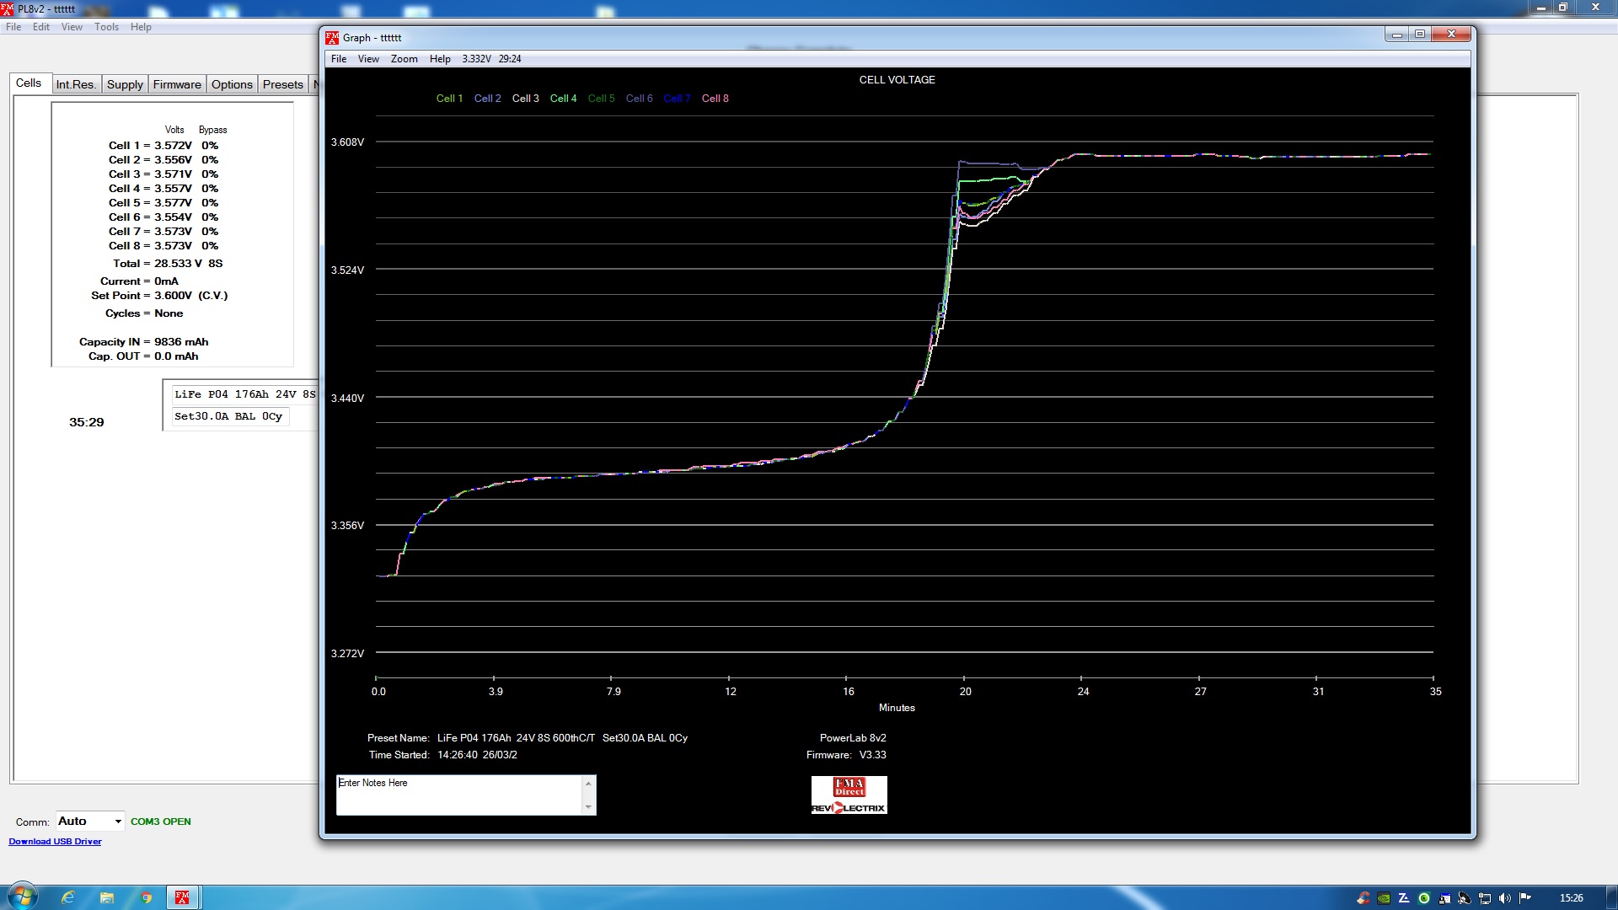Open the ZoneAlarm tray icon
This screenshot has height=910, width=1618.
[1404, 898]
